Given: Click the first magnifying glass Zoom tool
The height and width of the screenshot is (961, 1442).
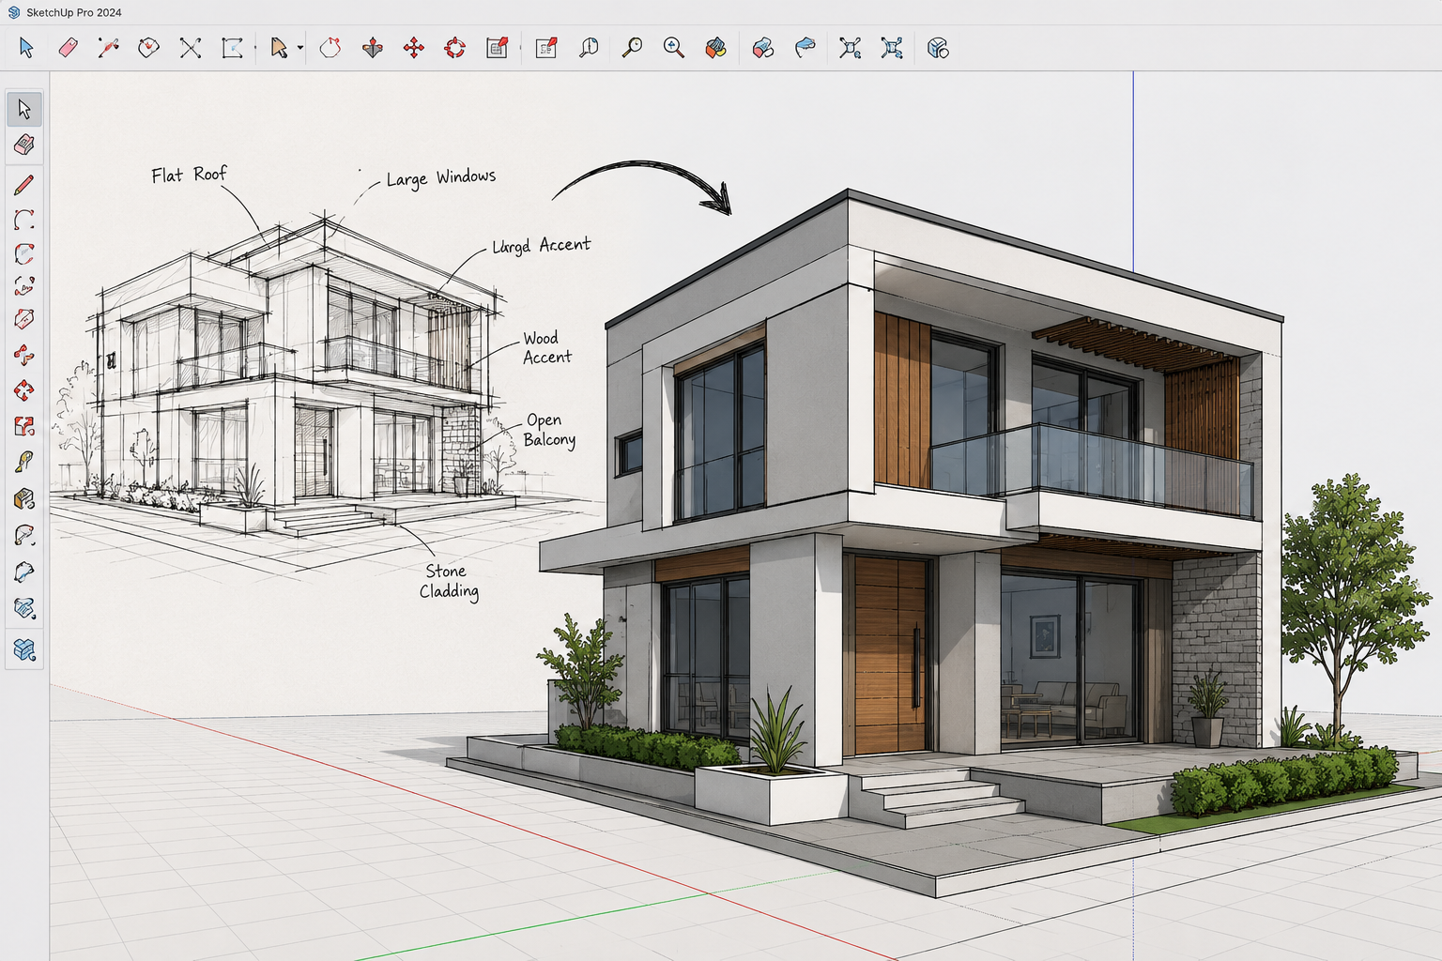Looking at the screenshot, I should click(632, 48).
